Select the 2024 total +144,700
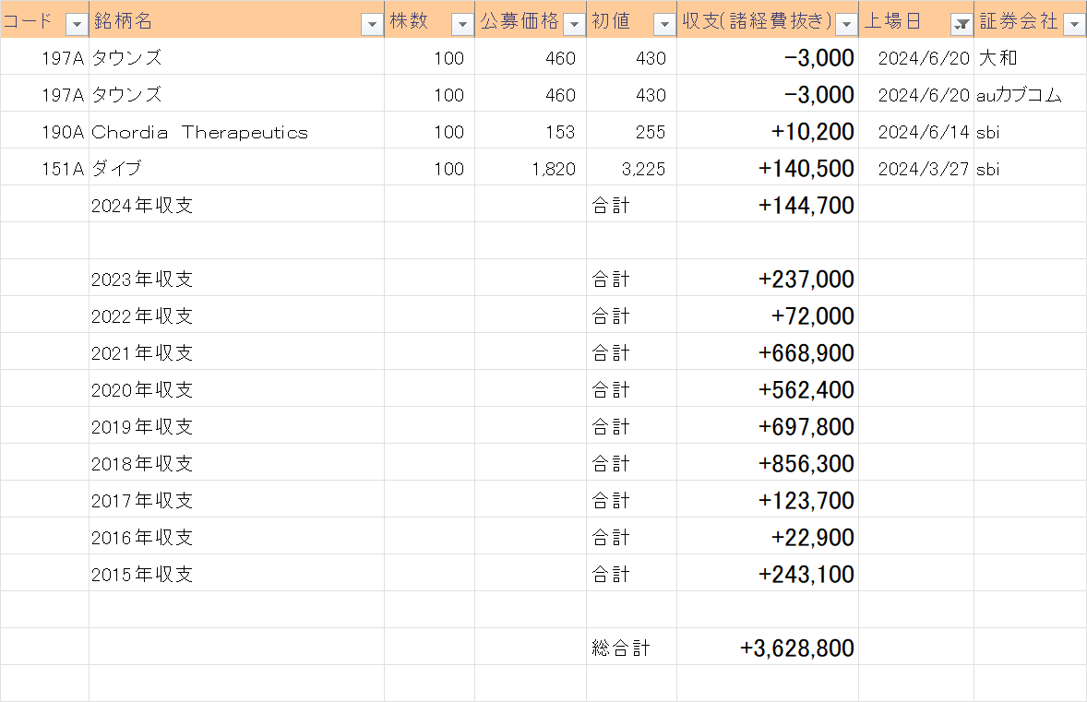 pos(768,205)
